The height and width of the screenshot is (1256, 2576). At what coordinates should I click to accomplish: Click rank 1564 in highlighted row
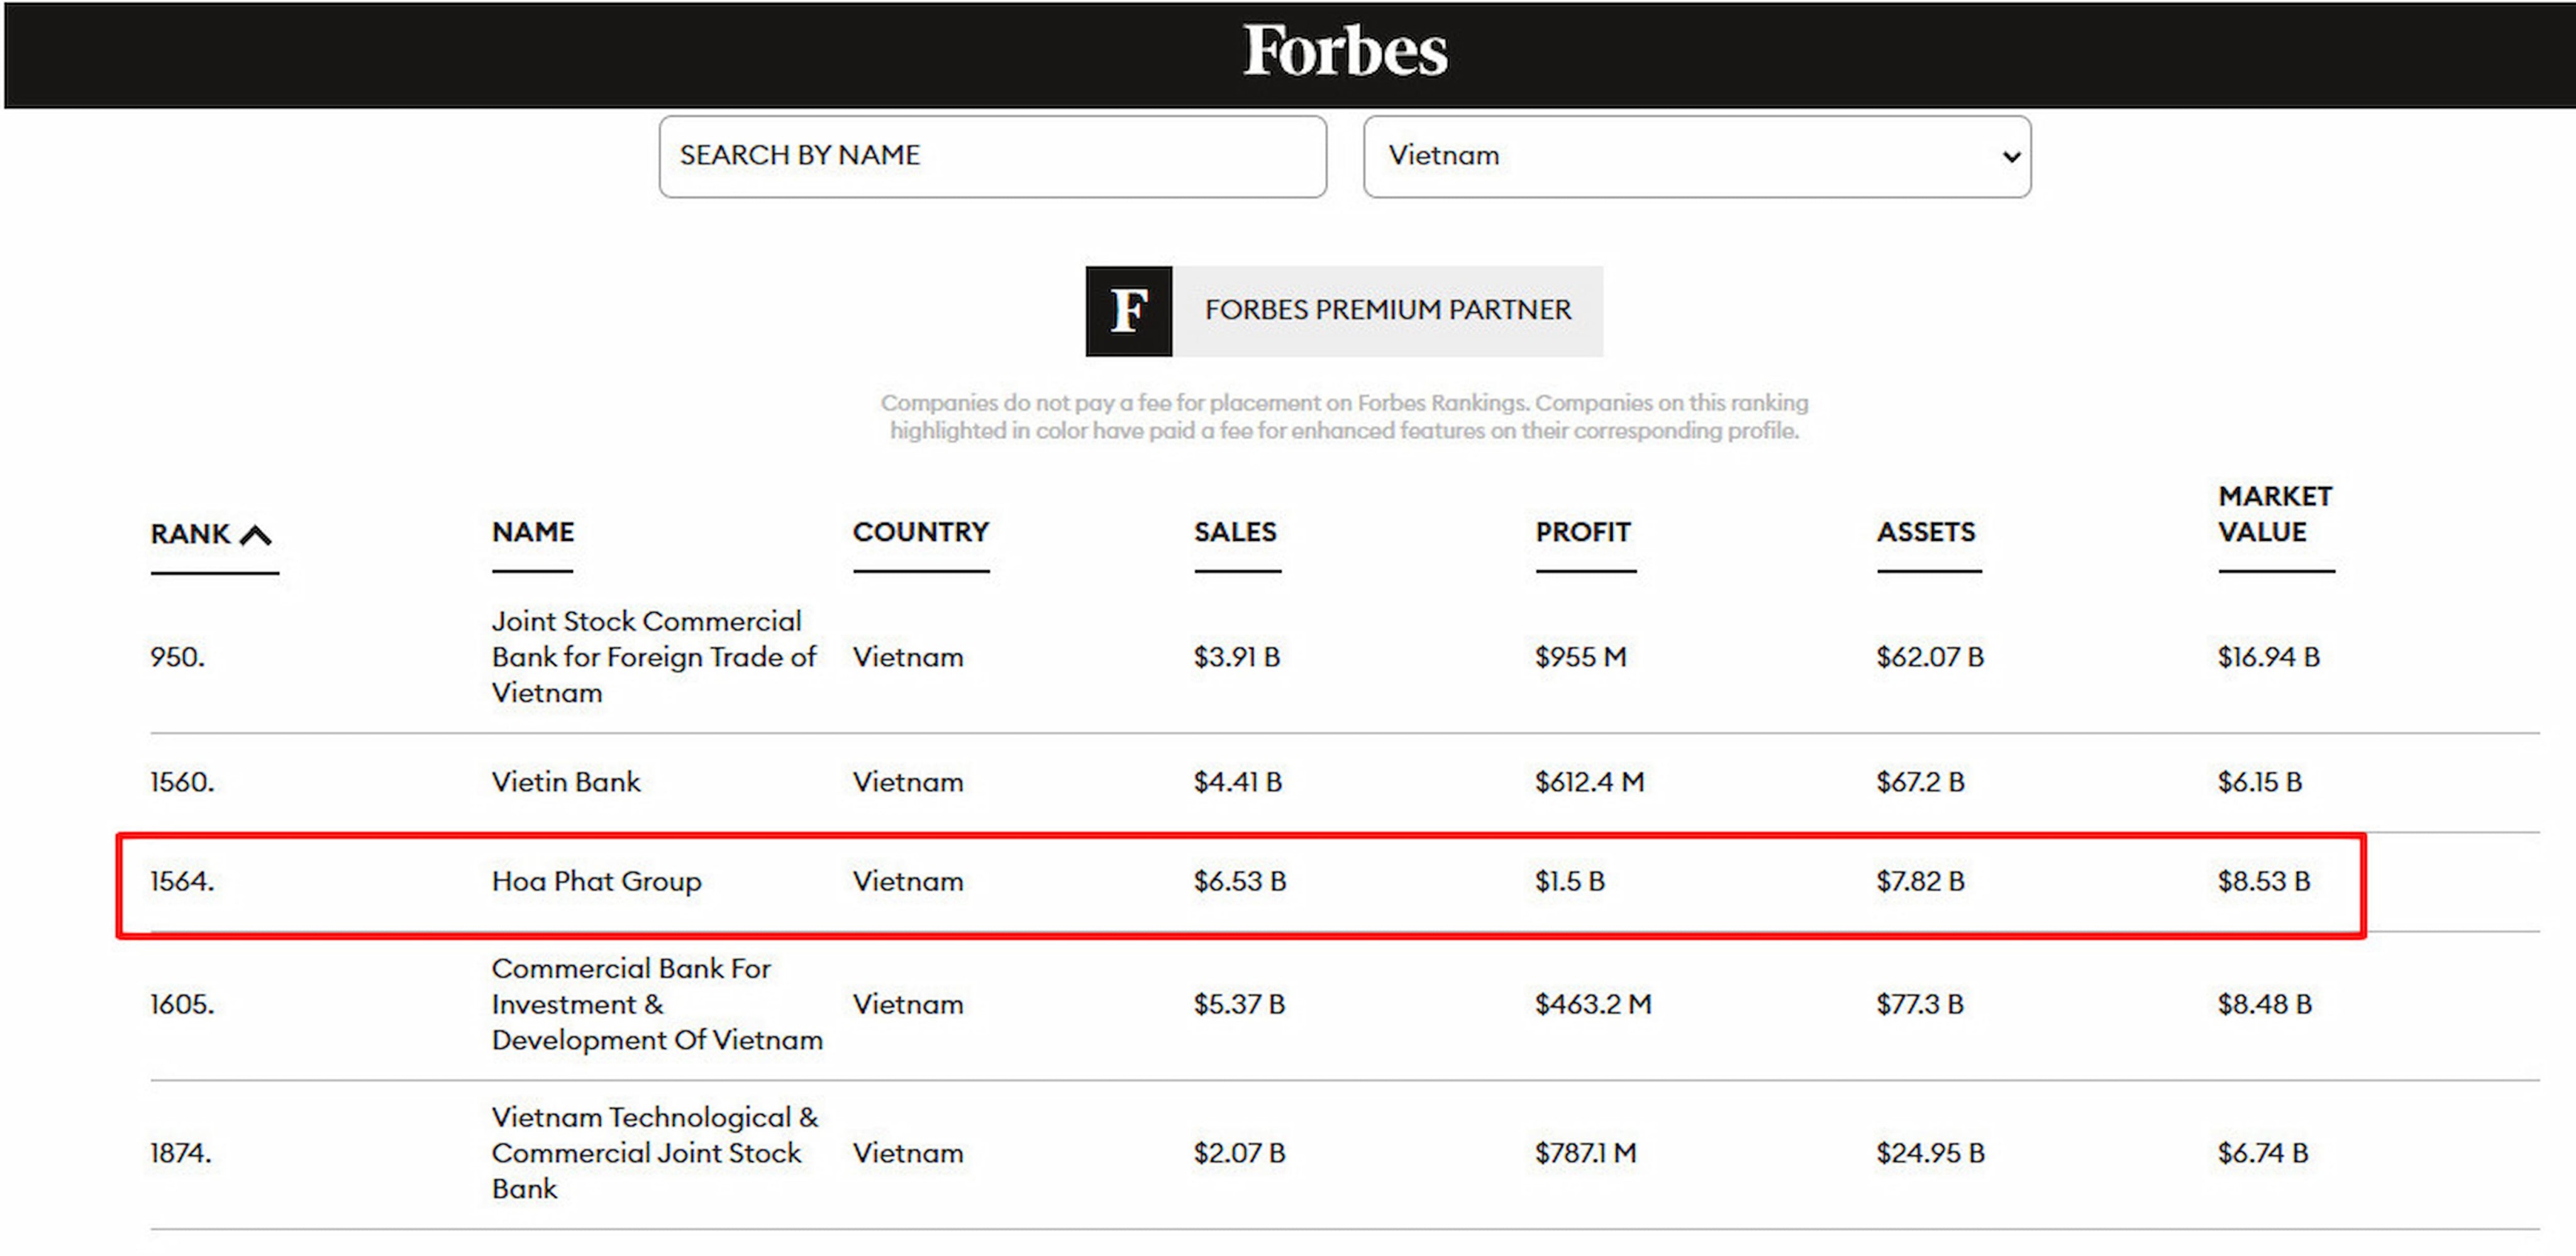(182, 881)
